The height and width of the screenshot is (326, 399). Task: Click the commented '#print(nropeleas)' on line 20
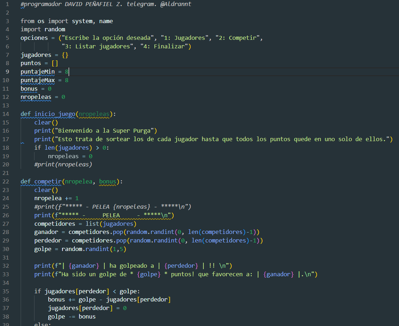(x=63, y=165)
